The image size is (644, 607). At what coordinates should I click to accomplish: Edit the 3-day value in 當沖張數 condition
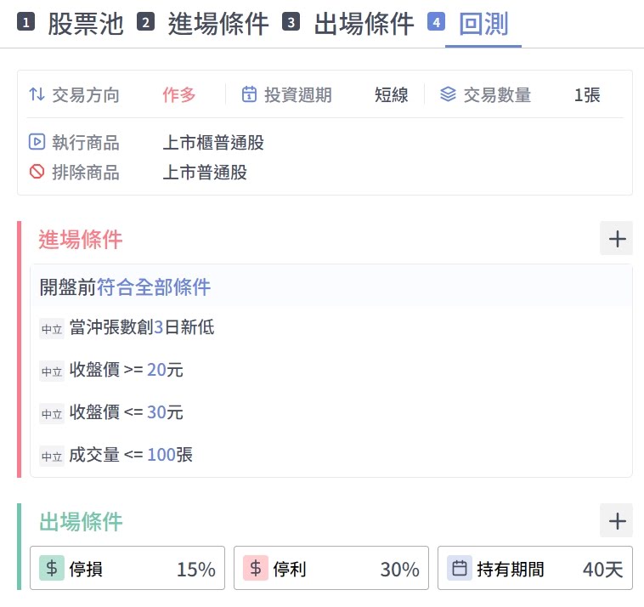pos(158,327)
